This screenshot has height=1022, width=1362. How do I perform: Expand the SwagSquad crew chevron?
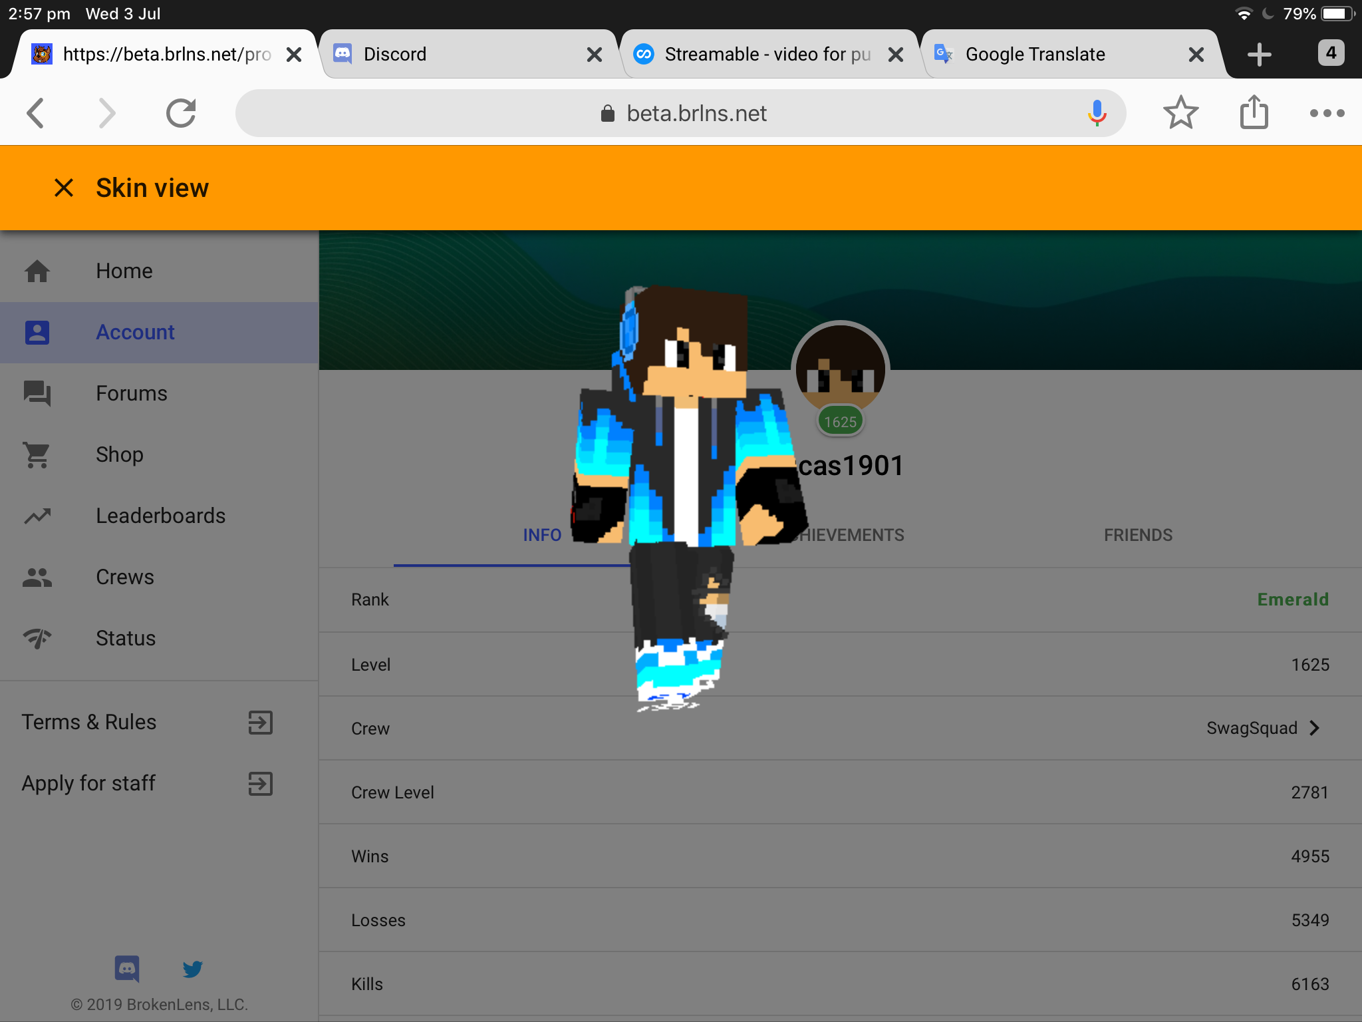tap(1315, 729)
